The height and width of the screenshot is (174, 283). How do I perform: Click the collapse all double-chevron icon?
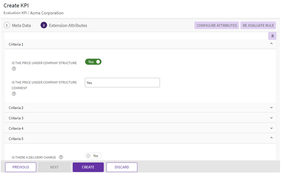point(272,36)
